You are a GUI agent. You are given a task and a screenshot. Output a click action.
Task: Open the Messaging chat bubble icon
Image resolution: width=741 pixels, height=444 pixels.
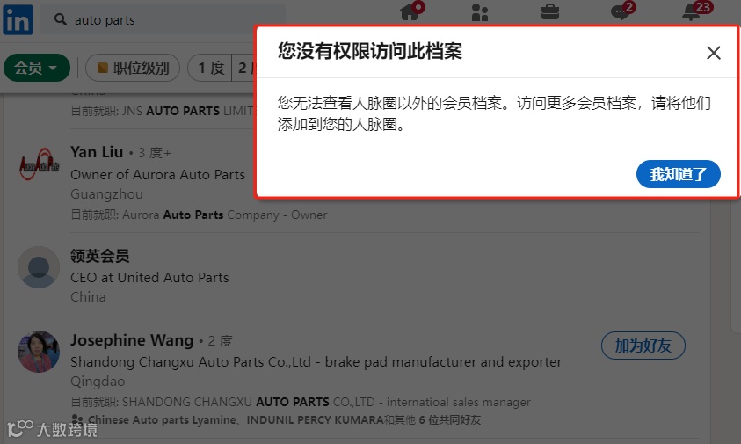click(620, 12)
